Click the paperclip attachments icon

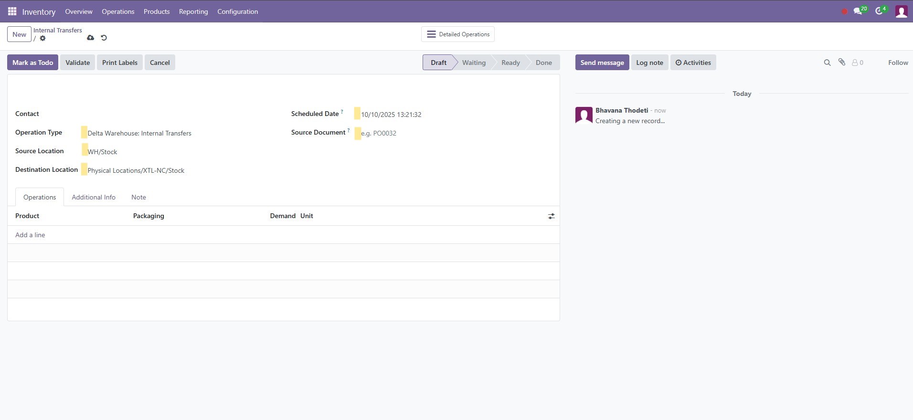[x=842, y=63]
